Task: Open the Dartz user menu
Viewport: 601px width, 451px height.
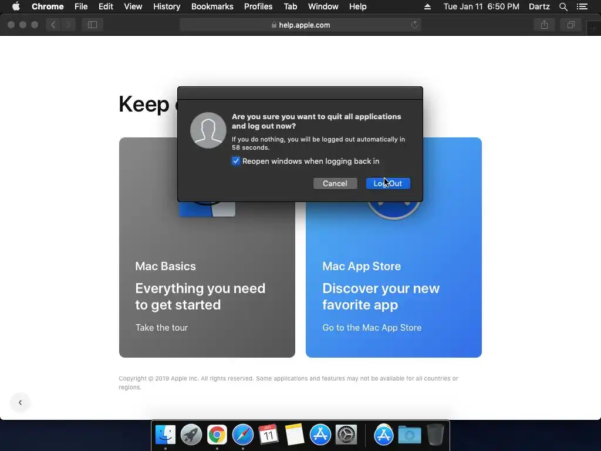Action: tap(539, 6)
